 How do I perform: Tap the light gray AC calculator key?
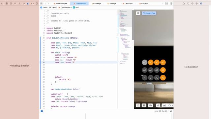(x=145, y=62)
